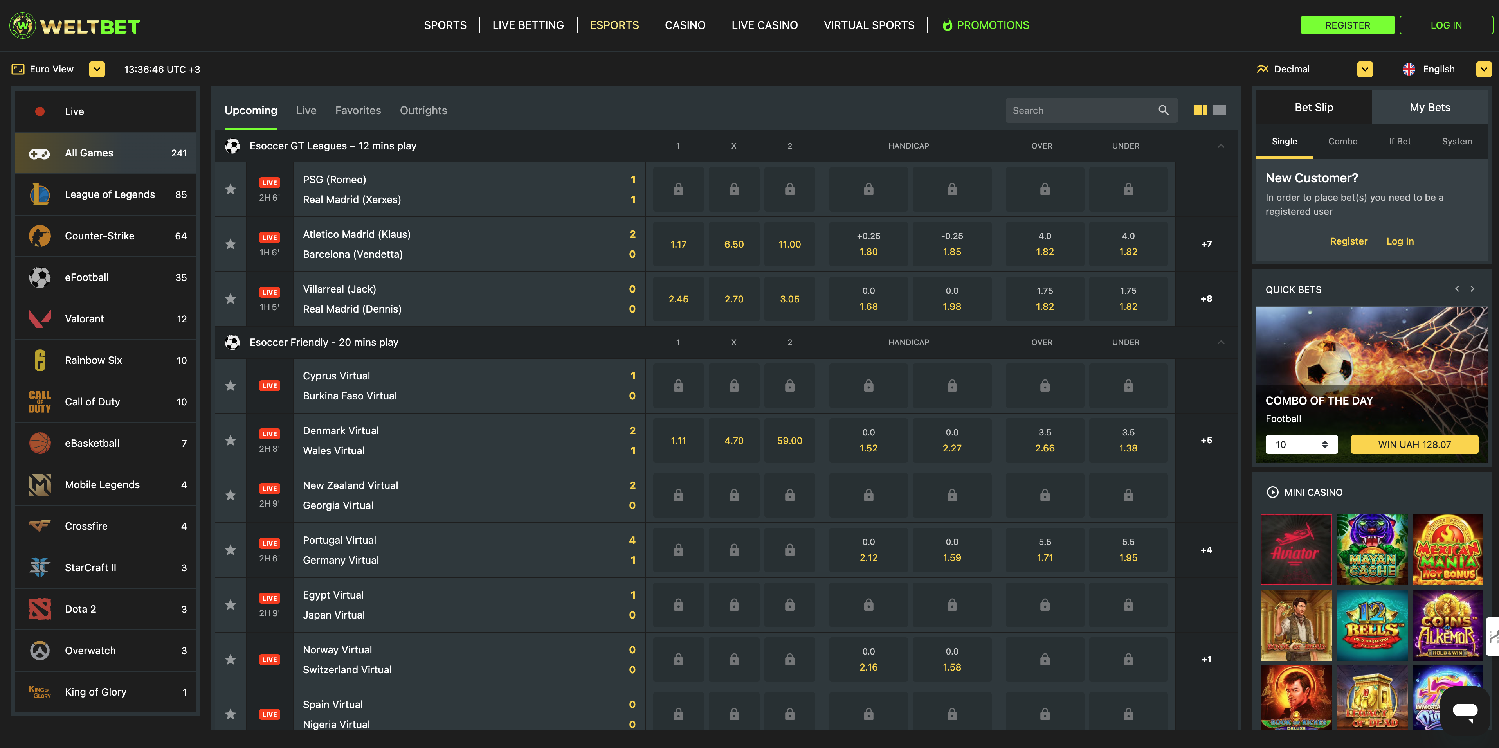Select 2.70 draw odds for Villarreal
The width and height of the screenshot is (1499, 748).
click(734, 298)
